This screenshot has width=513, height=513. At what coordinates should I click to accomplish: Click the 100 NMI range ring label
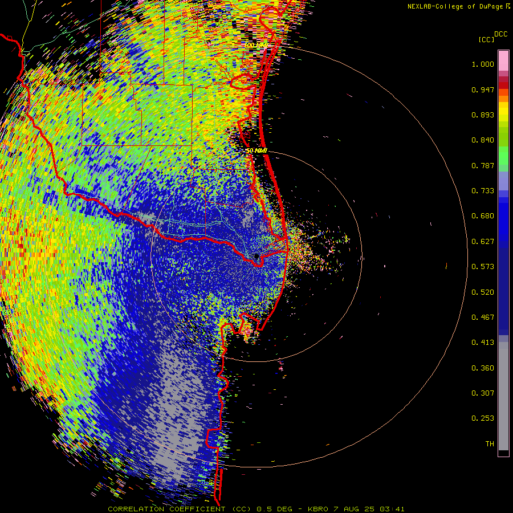(x=256, y=45)
